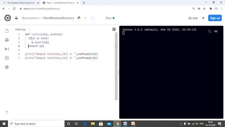Open Mail app from taskbar

pos(109,124)
